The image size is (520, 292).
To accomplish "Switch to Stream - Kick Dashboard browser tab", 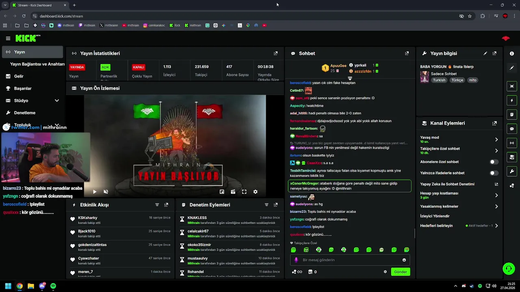I will (39, 5).
